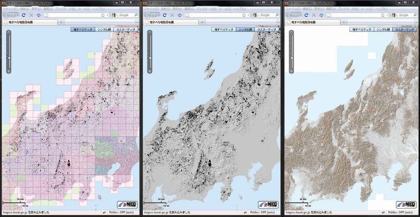The width and height of the screenshot is (420, 217).
Task: Click the NIED logo on the map
Action: (x=127, y=204)
